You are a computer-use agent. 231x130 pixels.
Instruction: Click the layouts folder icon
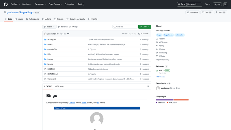(x=45, y=64)
